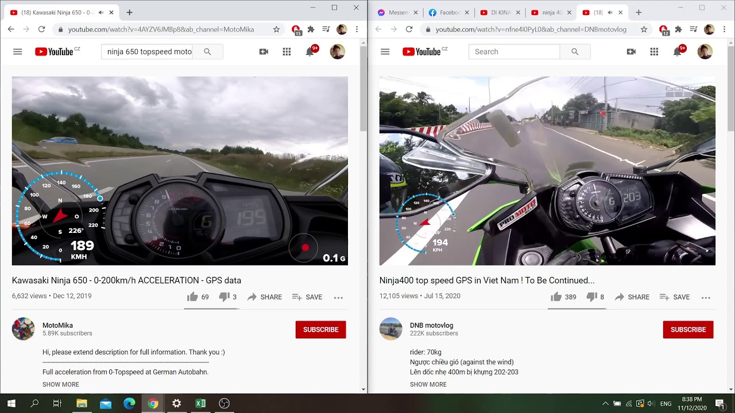The height and width of the screenshot is (413, 735).
Task: Open MotoMika channel name link
Action: pyautogui.click(x=57, y=325)
